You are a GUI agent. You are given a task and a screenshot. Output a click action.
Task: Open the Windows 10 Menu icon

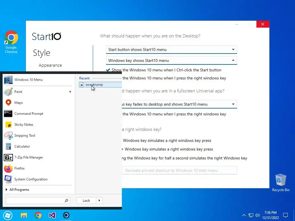click(8, 80)
